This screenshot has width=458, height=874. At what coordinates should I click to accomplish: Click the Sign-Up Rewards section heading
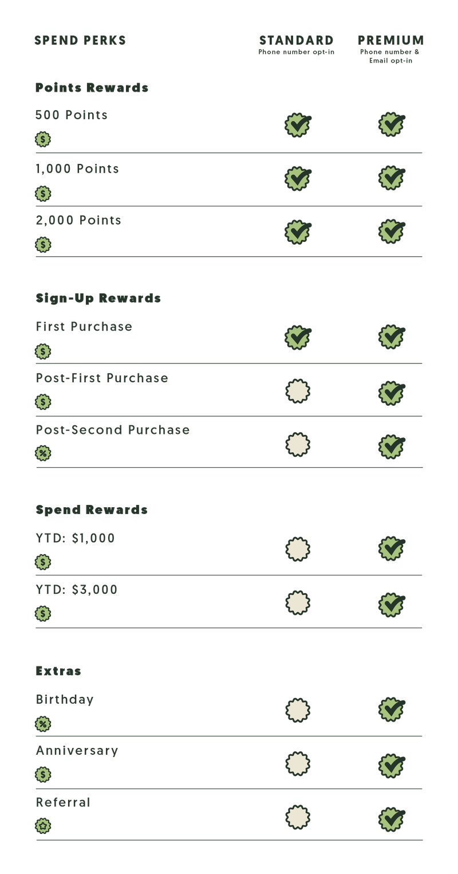tap(98, 299)
